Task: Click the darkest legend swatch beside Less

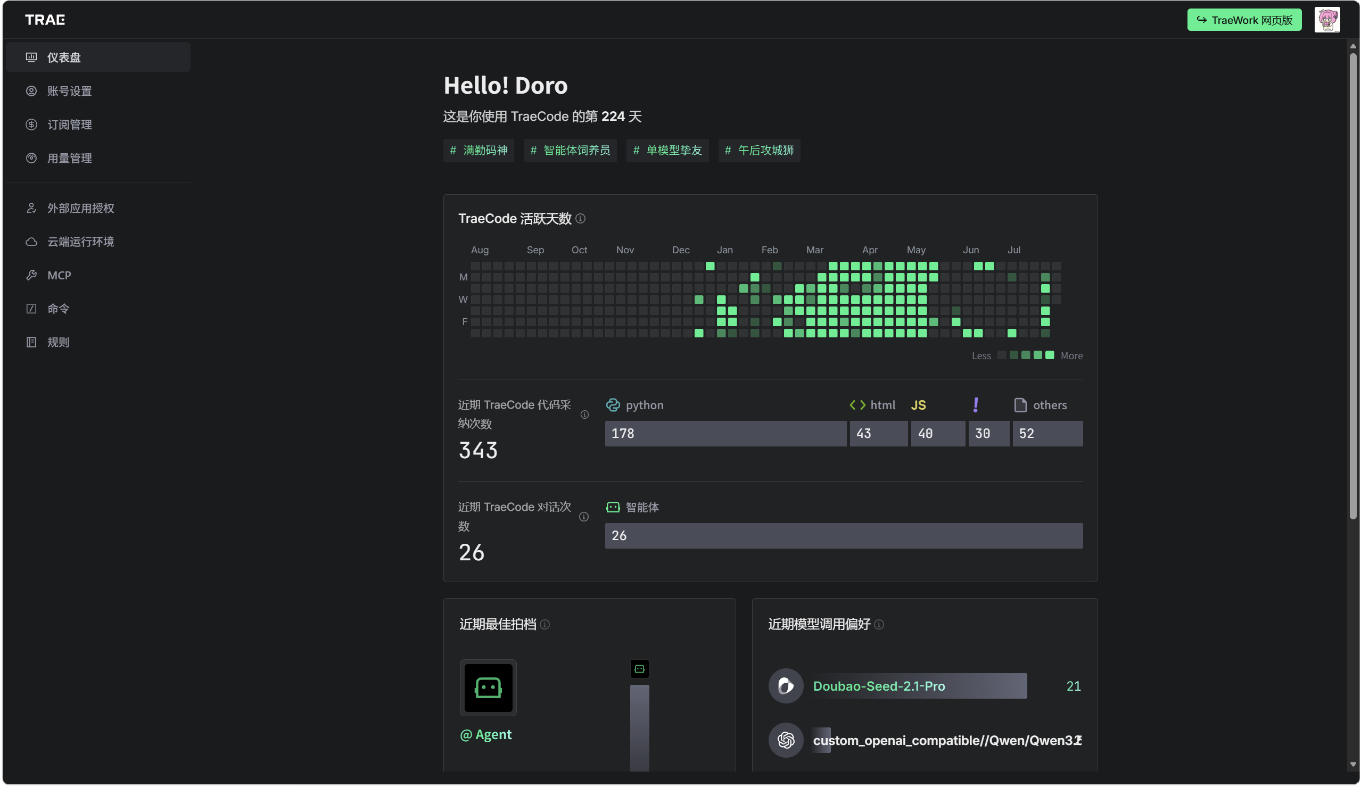Action: (x=1002, y=354)
